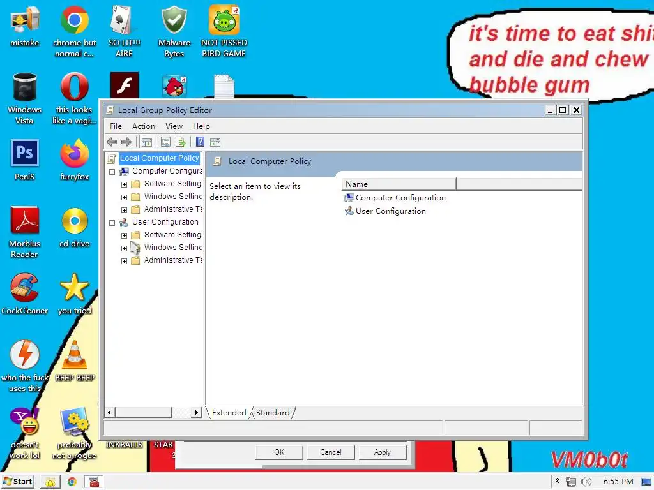Open the File menu
This screenshot has height=490, width=654.
tap(116, 126)
